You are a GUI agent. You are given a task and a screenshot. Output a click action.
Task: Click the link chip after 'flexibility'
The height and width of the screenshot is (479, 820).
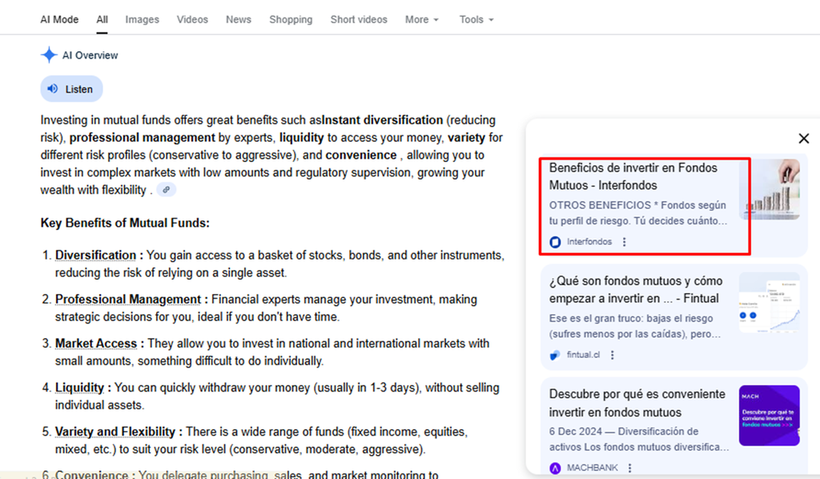167,190
